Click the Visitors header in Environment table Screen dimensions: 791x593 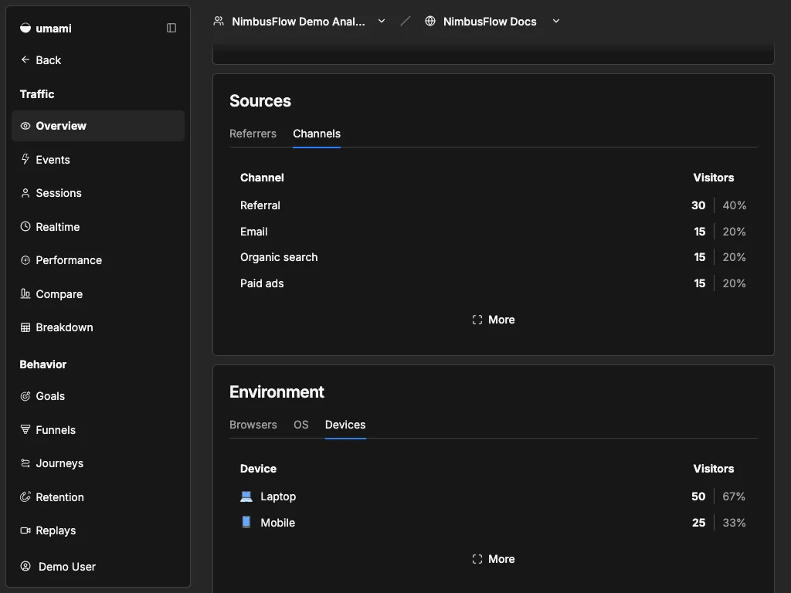(x=713, y=469)
